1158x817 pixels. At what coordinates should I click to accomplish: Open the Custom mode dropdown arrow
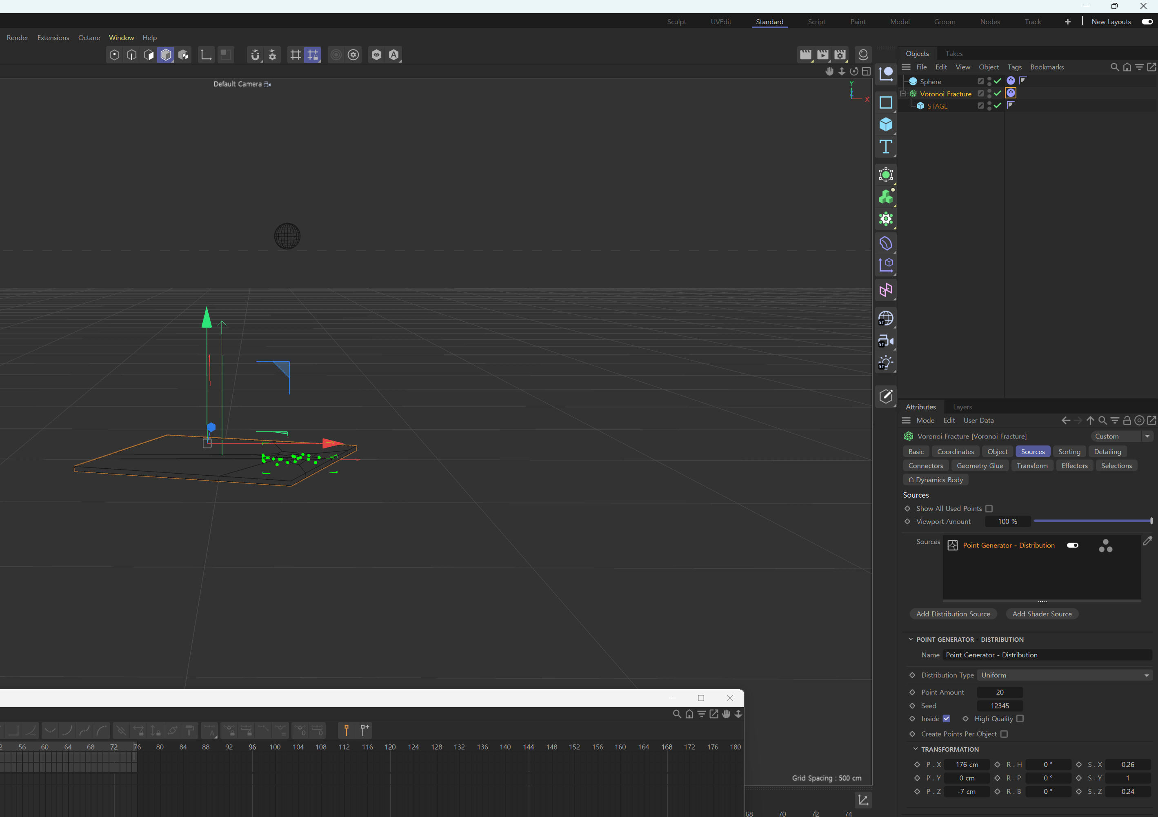[x=1147, y=436]
